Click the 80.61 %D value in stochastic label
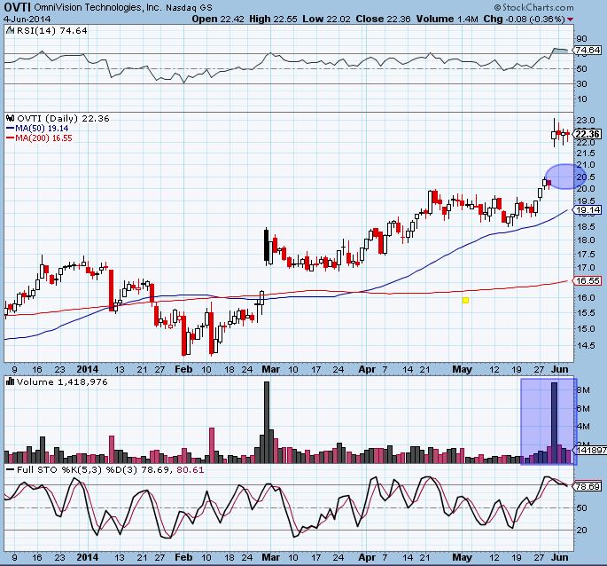This screenshot has height=566, width=607. (190, 470)
